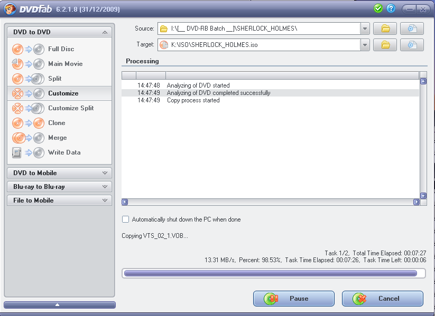Collapse the sidebar with bottom arrow bar

click(x=60, y=304)
